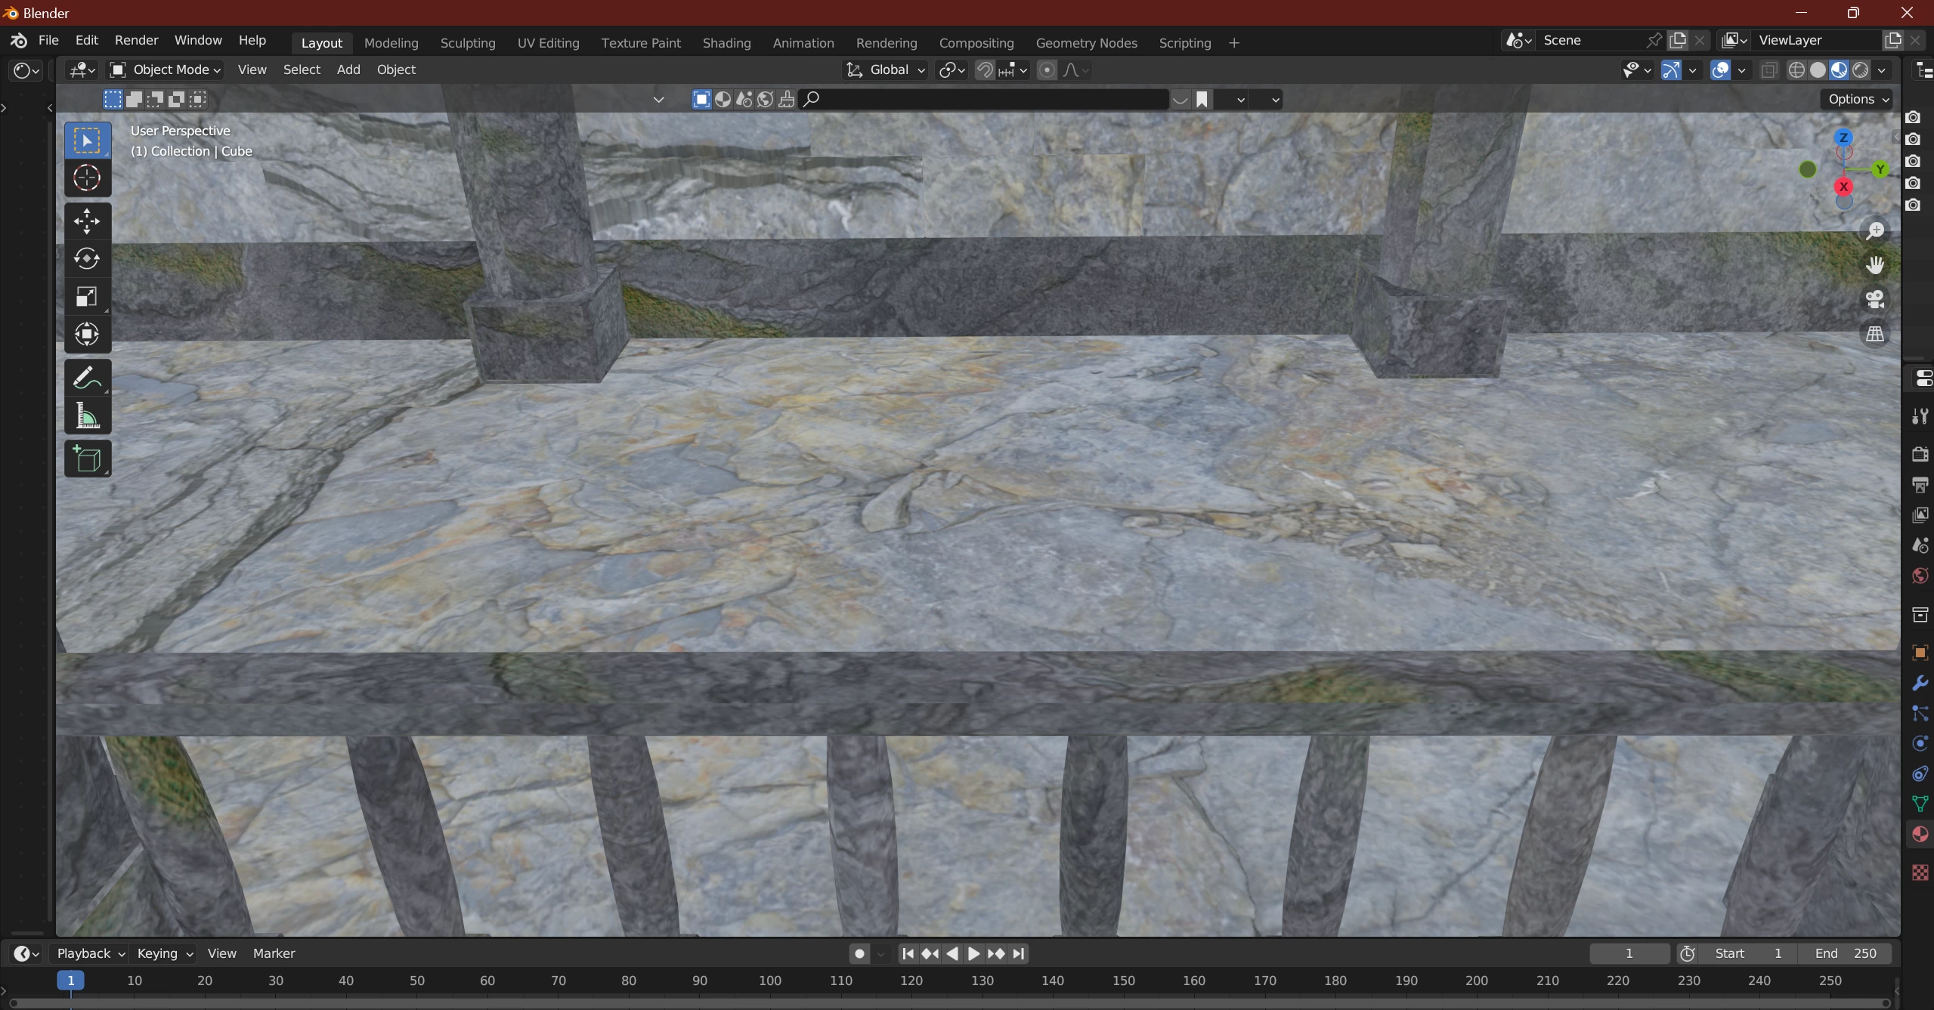Image resolution: width=1934 pixels, height=1010 pixels.
Task: Activate the Scale tool
Action: click(87, 297)
